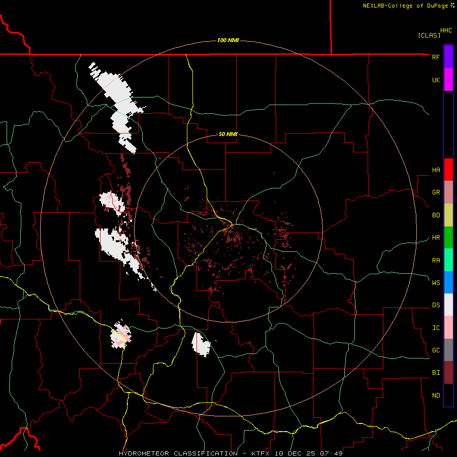Click the BI brown legend swatch

coord(448,373)
